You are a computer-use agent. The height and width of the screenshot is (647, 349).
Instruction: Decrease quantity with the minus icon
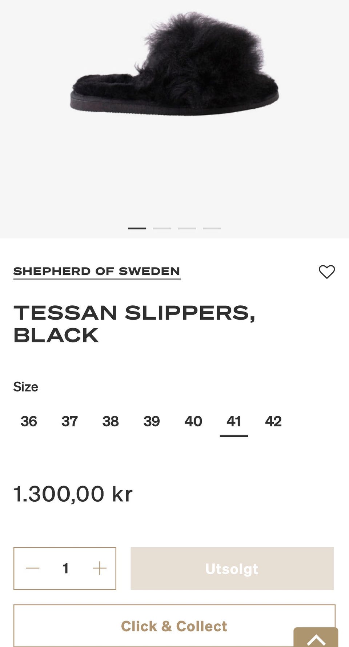pyautogui.click(x=33, y=568)
